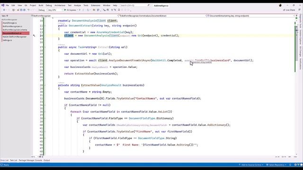
Task: Click the search box Search (Ctrl+Q)
Action: [x=135, y=5]
